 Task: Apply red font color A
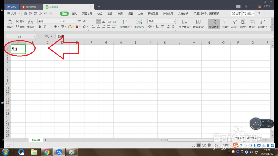tap(77, 27)
